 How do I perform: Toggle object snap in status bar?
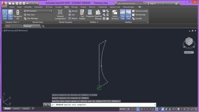[x=157, y=109]
